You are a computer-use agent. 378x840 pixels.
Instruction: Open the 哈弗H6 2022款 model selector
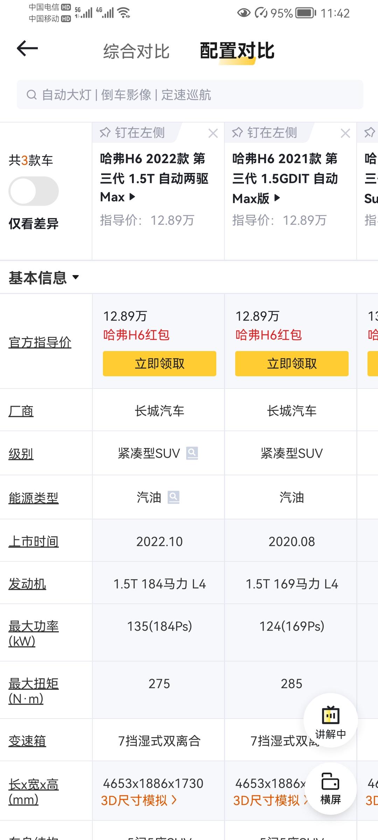(154, 178)
